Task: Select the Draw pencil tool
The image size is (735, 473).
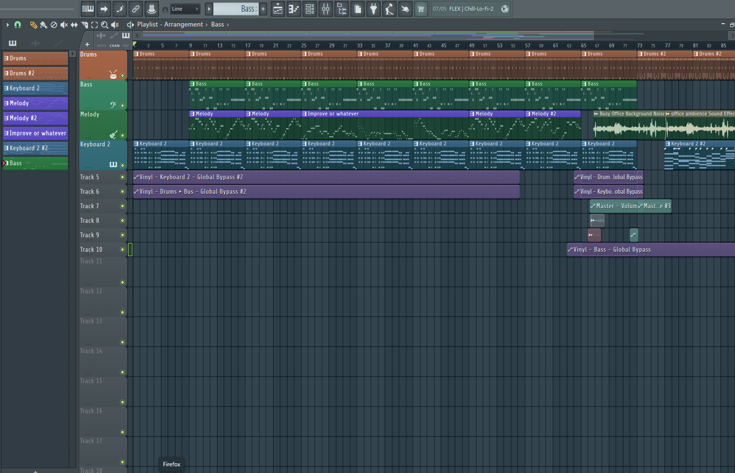Action: (x=33, y=25)
